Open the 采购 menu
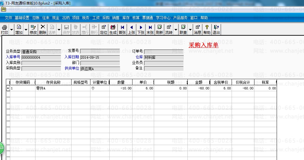The width and height of the screenshot is (304, 160). 106,18
